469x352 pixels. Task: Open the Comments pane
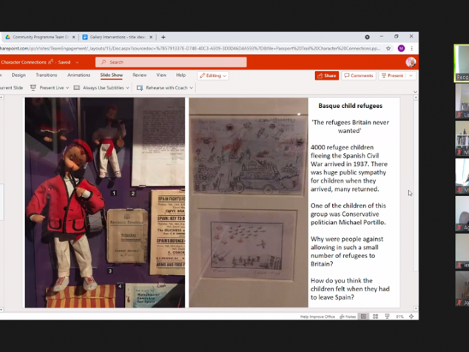[x=359, y=75]
